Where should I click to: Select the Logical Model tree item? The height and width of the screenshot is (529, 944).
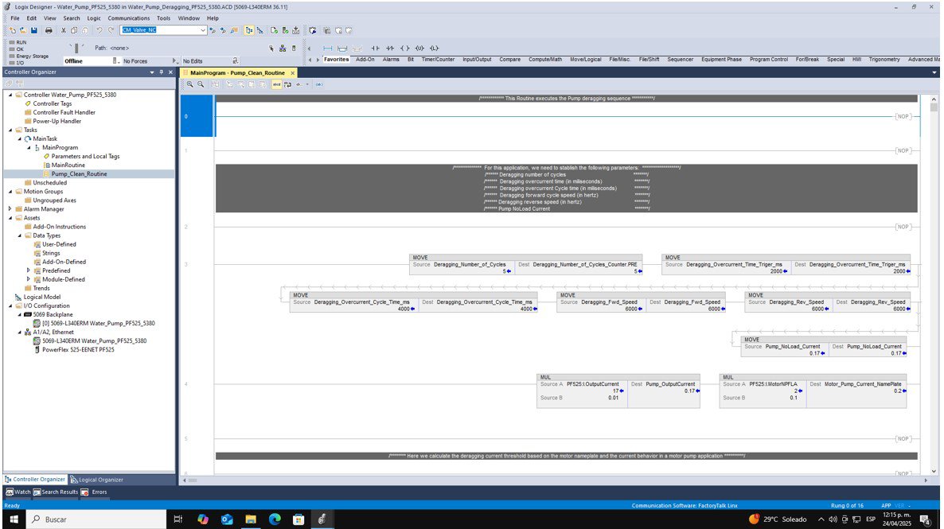pos(42,298)
